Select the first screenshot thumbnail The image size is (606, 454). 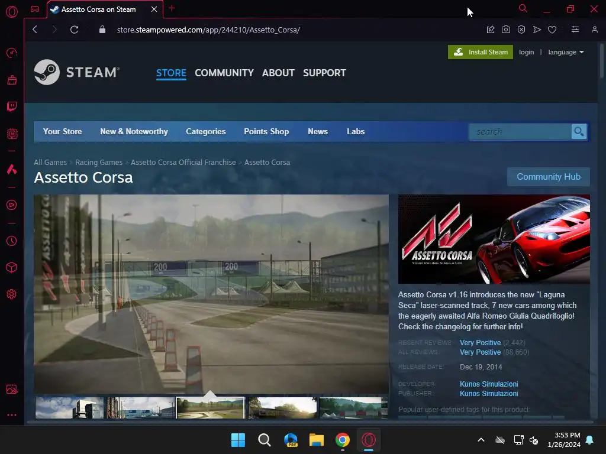70,408
